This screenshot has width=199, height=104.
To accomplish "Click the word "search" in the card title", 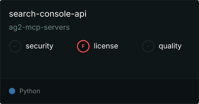I will [x=20, y=14].
